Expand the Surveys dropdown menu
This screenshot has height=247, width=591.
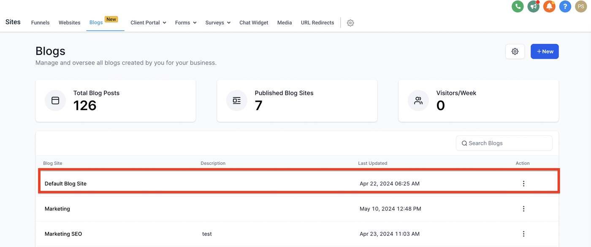(x=218, y=23)
